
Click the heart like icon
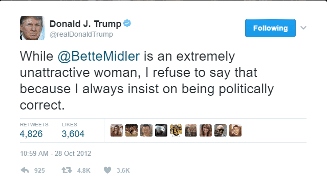click(x=107, y=170)
